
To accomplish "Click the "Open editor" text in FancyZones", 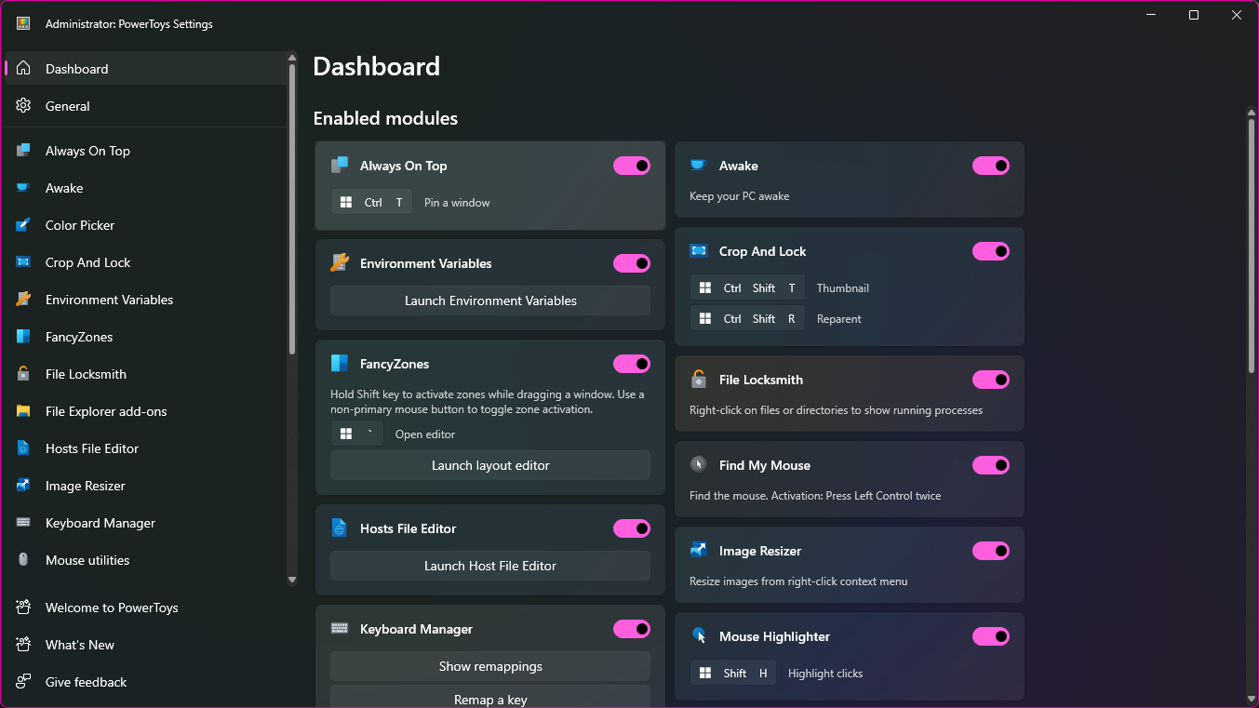I will (425, 434).
